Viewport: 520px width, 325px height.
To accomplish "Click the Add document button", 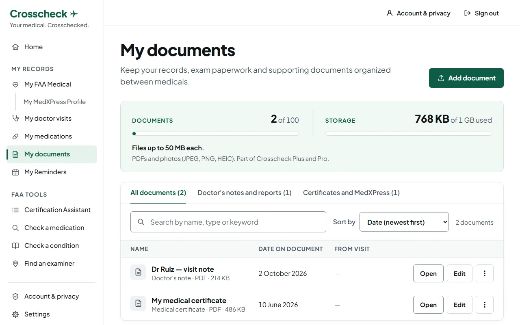I will (466, 78).
